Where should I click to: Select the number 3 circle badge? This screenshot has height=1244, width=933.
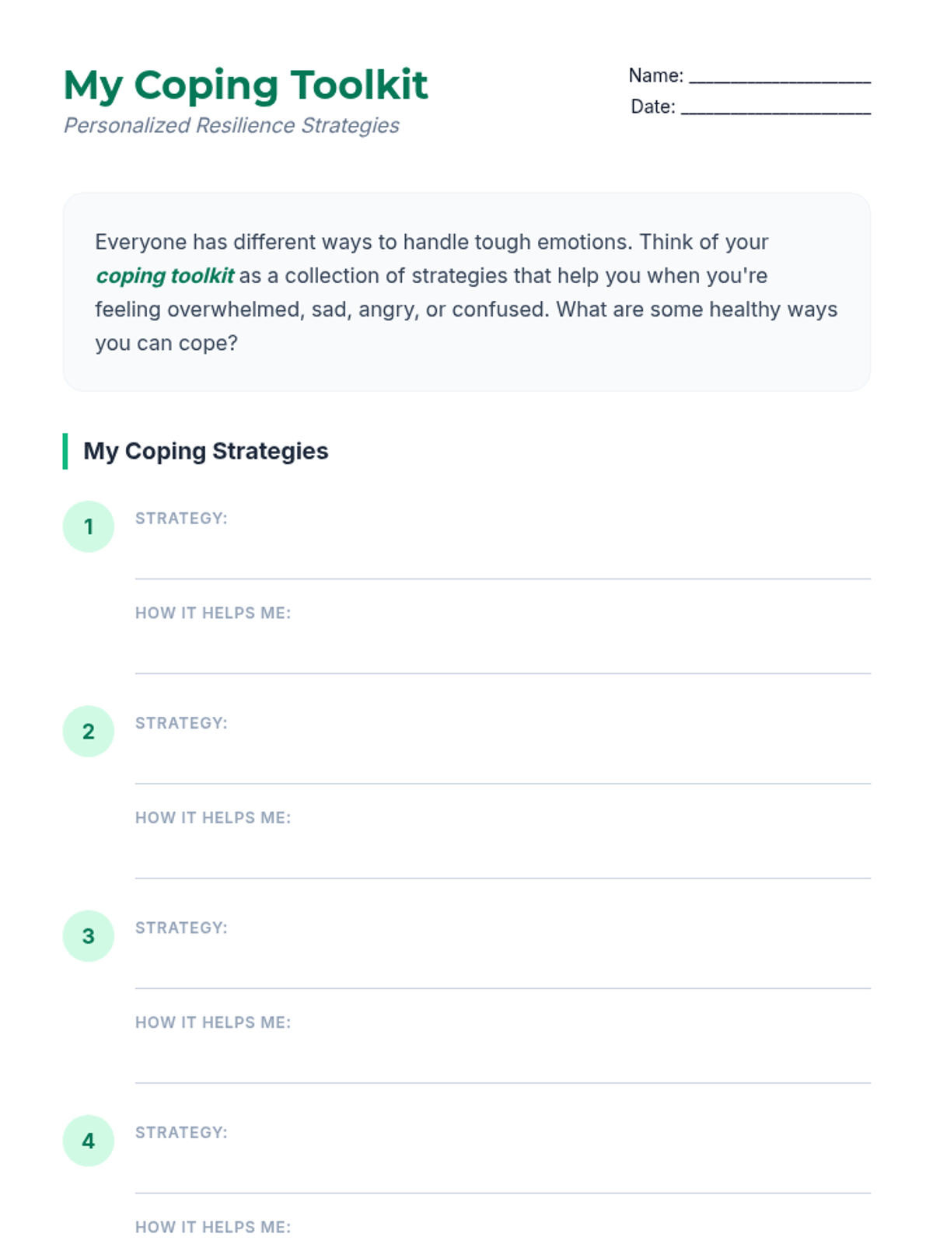(89, 935)
